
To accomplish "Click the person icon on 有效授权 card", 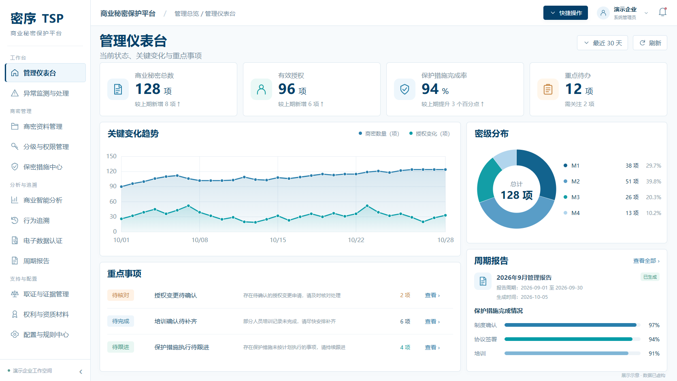I will 261,89.
